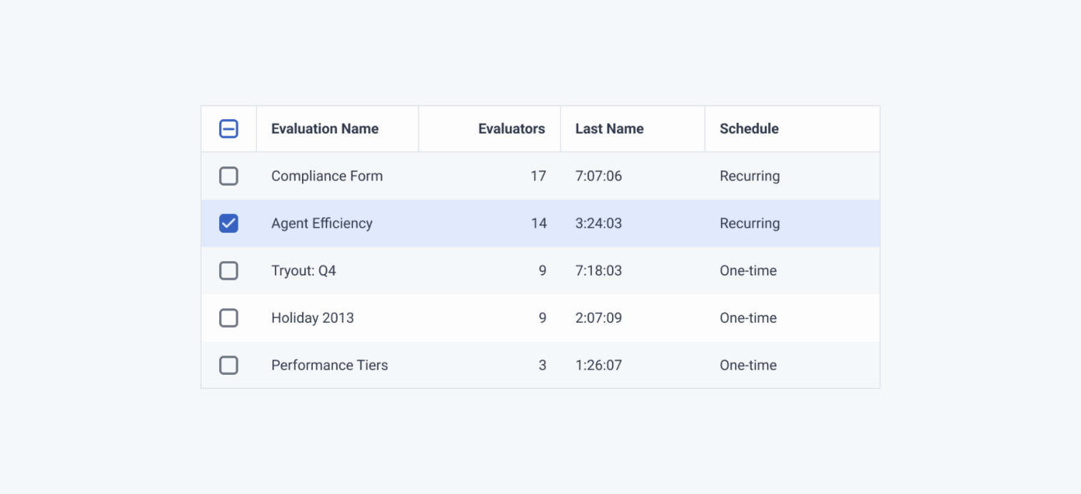This screenshot has height=494, width=1081.
Task: Click One-time in the Holiday 2013 row
Action: (x=748, y=318)
